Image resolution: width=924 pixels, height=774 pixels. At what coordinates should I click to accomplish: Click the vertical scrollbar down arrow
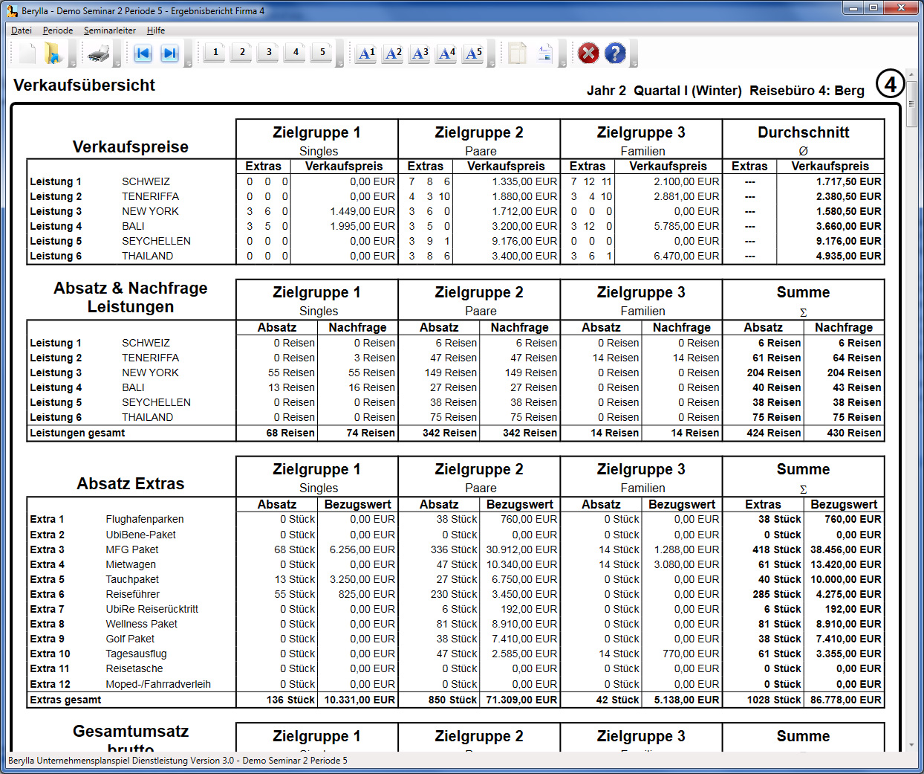pos(911,745)
